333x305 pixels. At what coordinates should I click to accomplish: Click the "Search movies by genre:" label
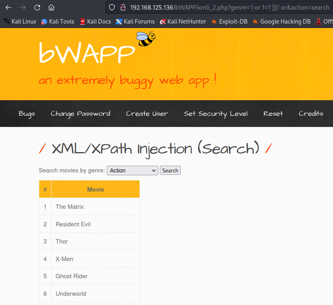[x=72, y=170]
